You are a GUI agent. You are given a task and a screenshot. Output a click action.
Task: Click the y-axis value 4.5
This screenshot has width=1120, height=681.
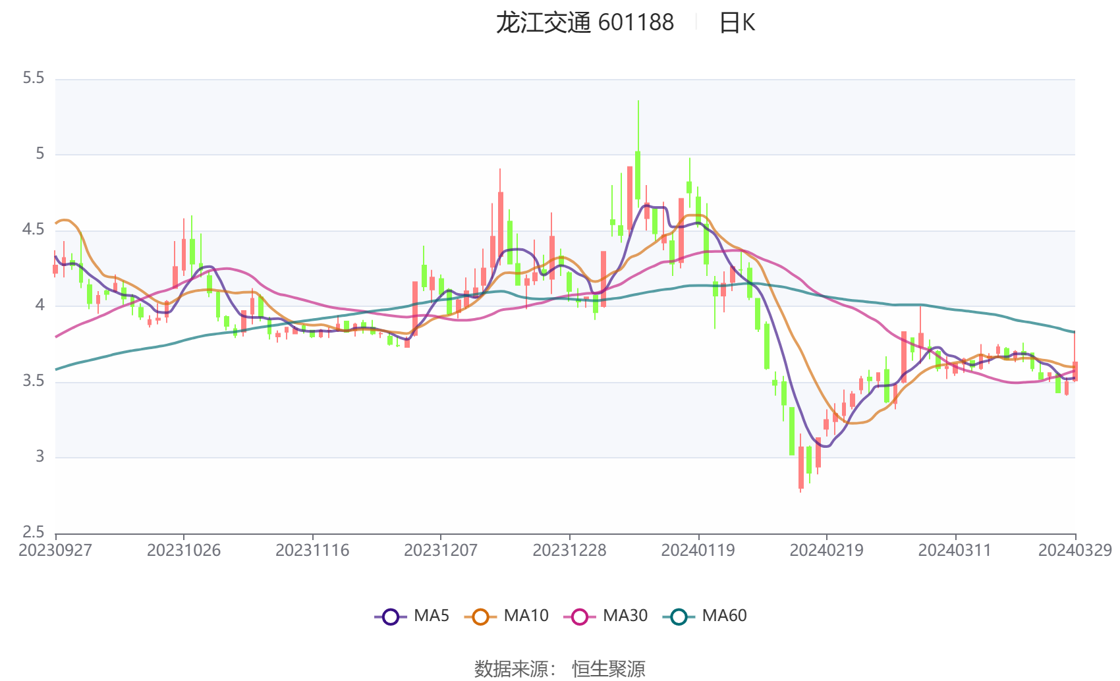34,229
